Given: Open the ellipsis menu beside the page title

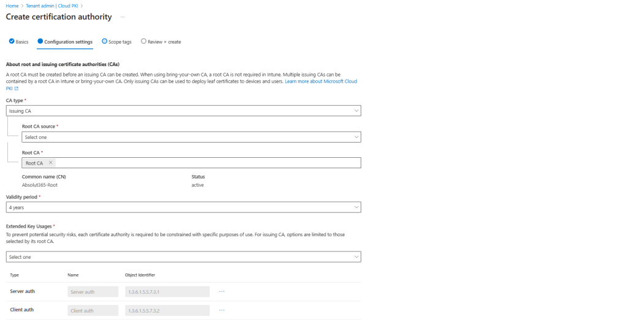Looking at the screenshot, I should (123, 17).
